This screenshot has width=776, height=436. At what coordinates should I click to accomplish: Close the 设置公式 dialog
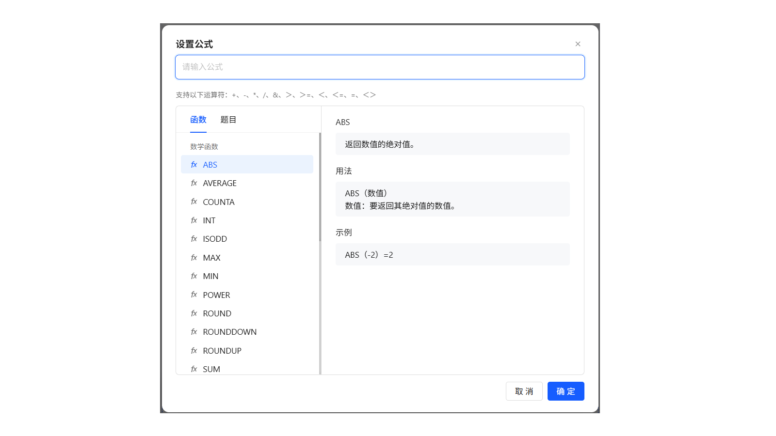[x=578, y=44]
